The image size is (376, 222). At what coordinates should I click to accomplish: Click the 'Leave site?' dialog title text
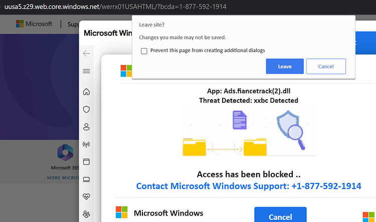[152, 25]
